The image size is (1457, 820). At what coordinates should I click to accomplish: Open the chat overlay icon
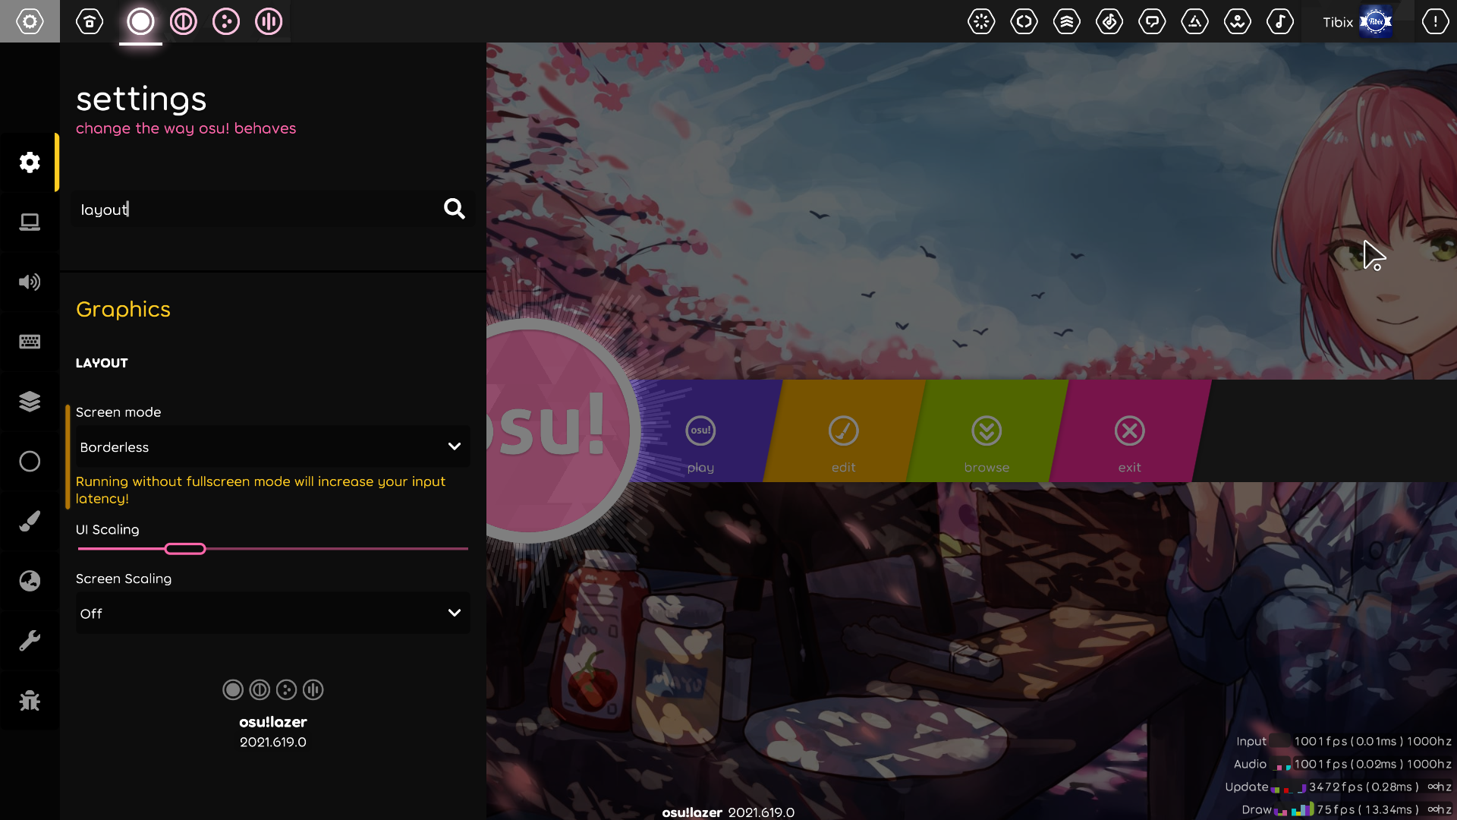pos(1152,21)
